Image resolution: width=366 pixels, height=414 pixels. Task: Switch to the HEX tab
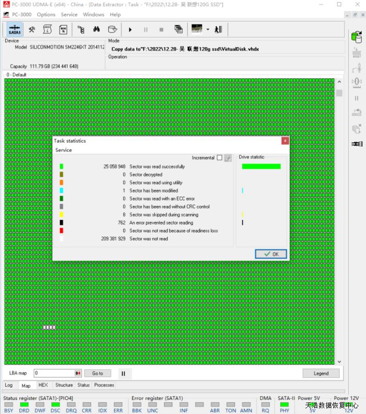43,385
